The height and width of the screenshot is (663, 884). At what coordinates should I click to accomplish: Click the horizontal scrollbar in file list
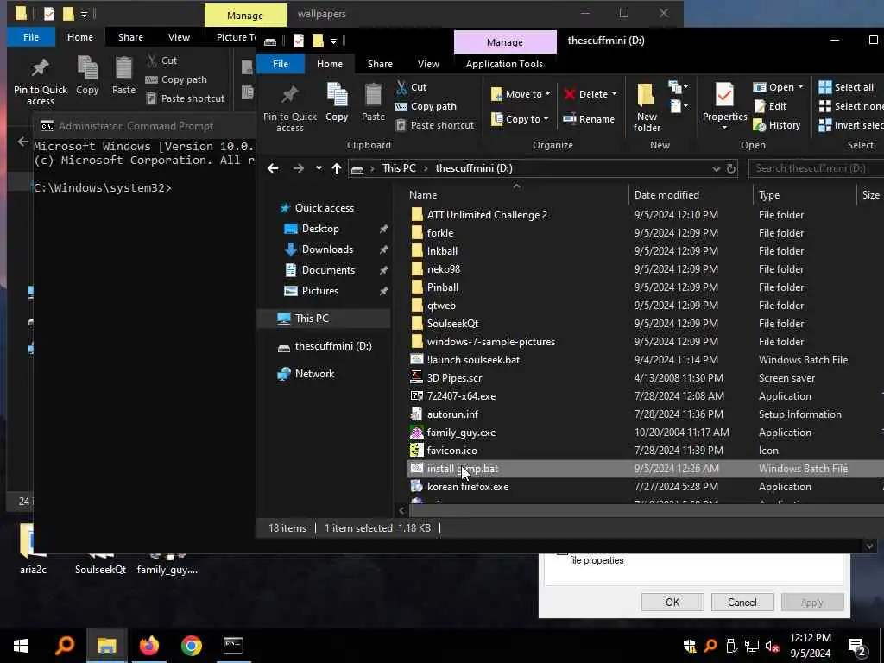pos(646,511)
